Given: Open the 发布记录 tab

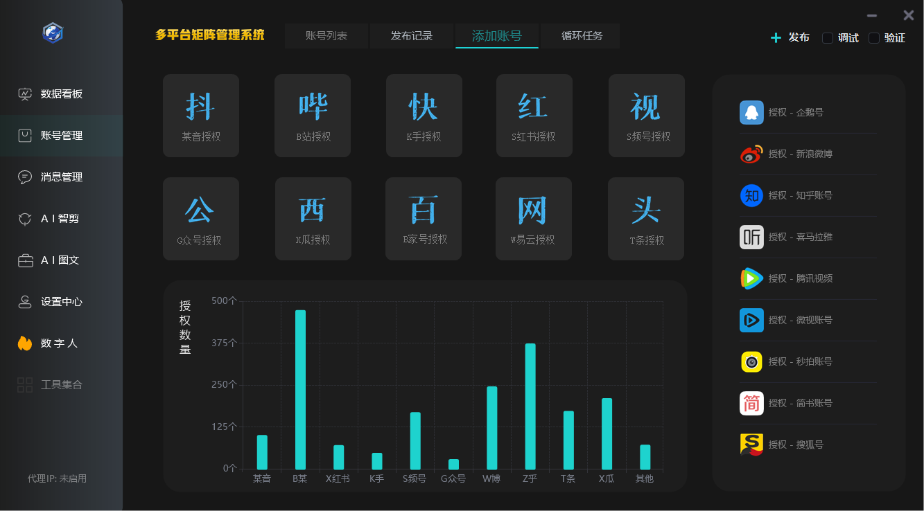Looking at the screenshot, I should (412, 36).
